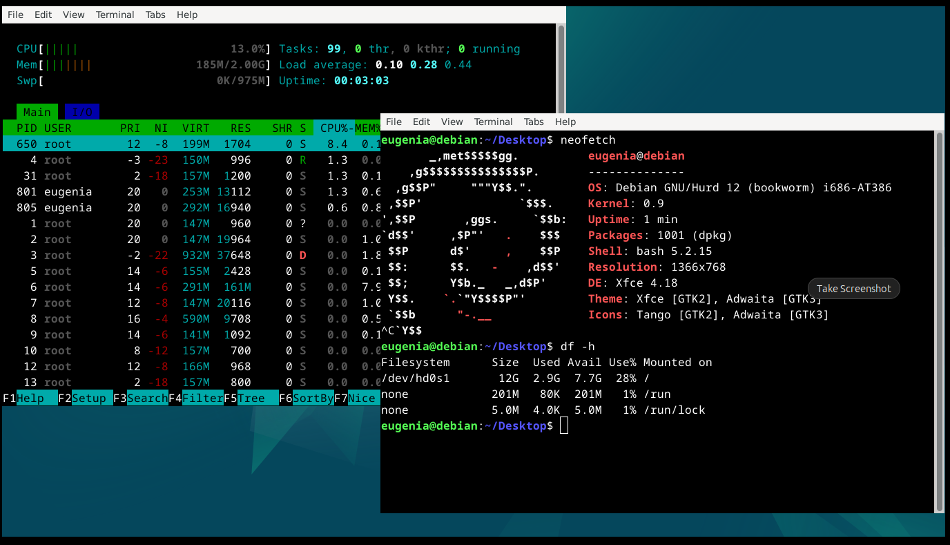This screenshot has height=545, width=950.
Task: Click F4 Filter in htop's function bar
Action: click(x=196, y=399)
